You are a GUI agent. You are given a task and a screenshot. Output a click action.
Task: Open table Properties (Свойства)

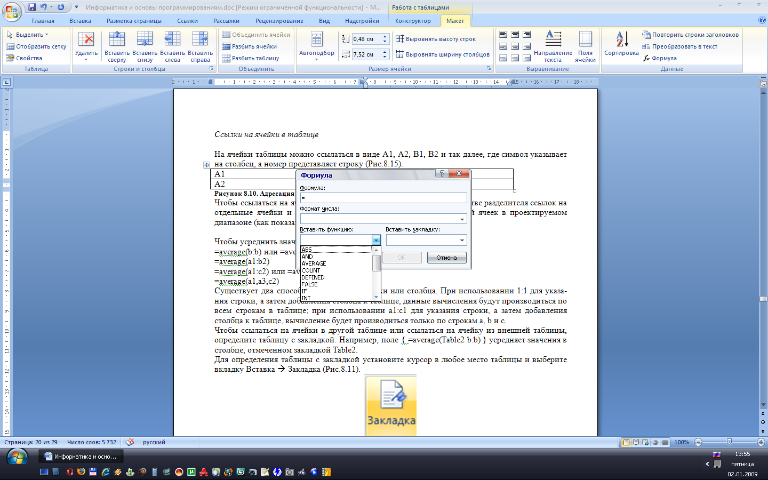24,58
